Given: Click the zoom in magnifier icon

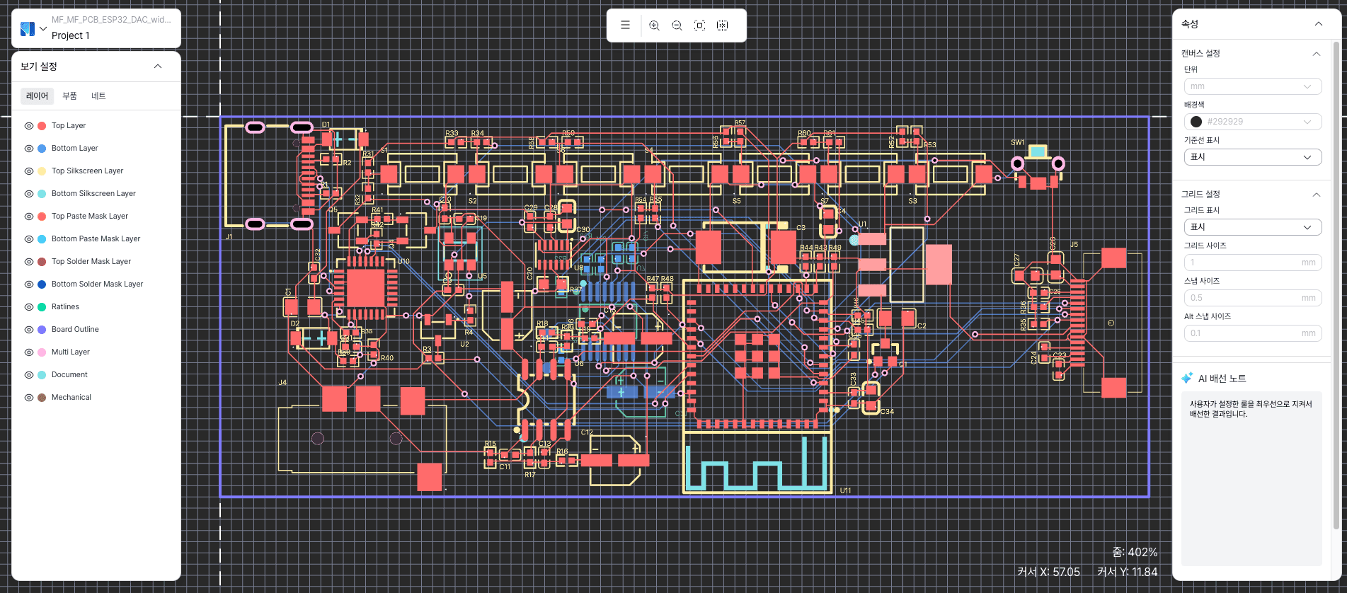Looking at the screenshot, I should [655, 25].
